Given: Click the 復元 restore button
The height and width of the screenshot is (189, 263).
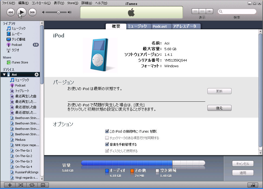Looking at the screenshot, I should [x=219, y=108].
